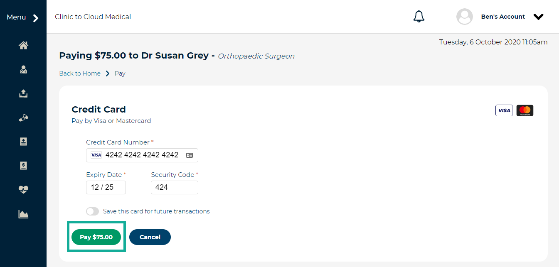The image size is (559, 267).
Task: Click the doctor icon in sidebar
Action: click(23, 70)
